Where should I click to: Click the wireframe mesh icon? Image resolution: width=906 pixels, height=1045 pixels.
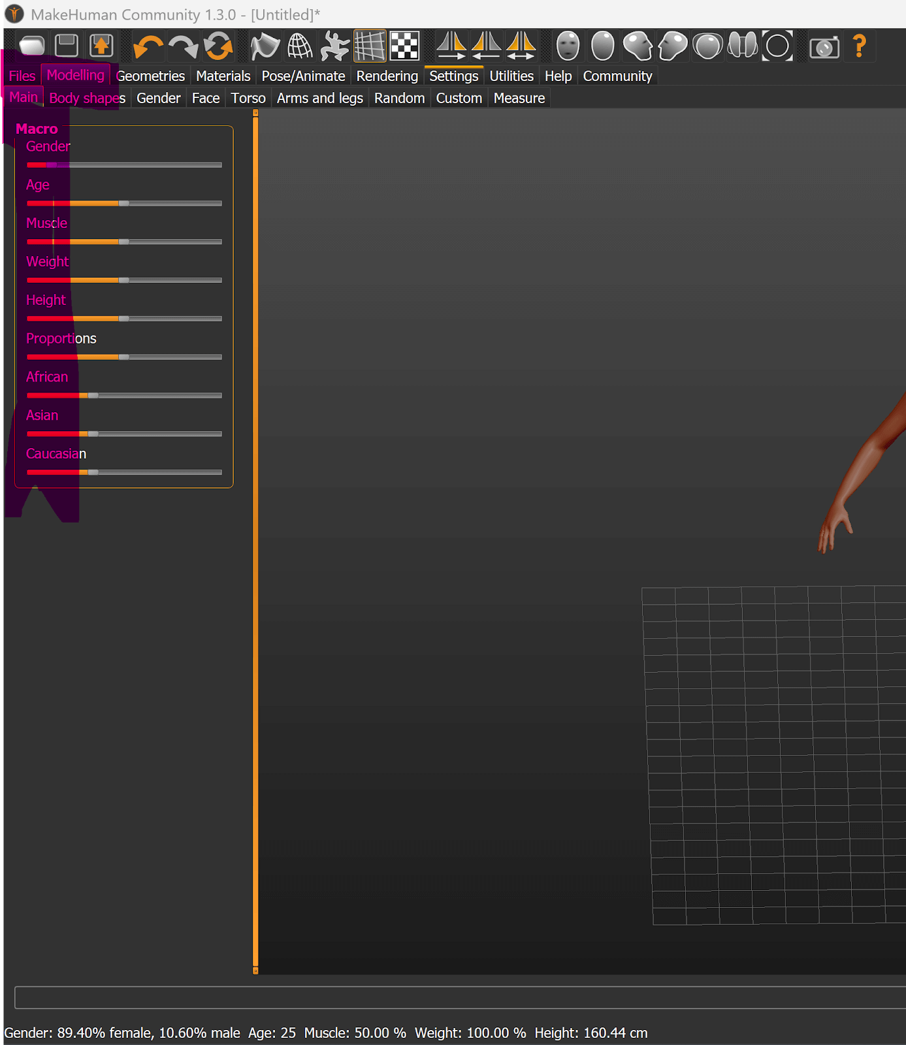[300, 46]
